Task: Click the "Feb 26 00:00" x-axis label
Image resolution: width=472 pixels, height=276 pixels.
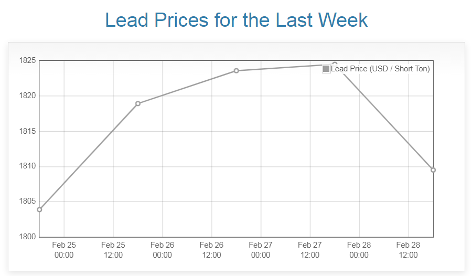Action: (x=163, y=250)
